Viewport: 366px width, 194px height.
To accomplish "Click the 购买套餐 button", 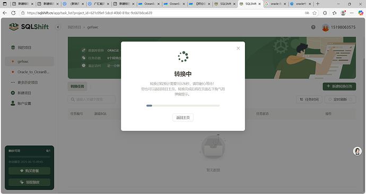I will point(29,171).
